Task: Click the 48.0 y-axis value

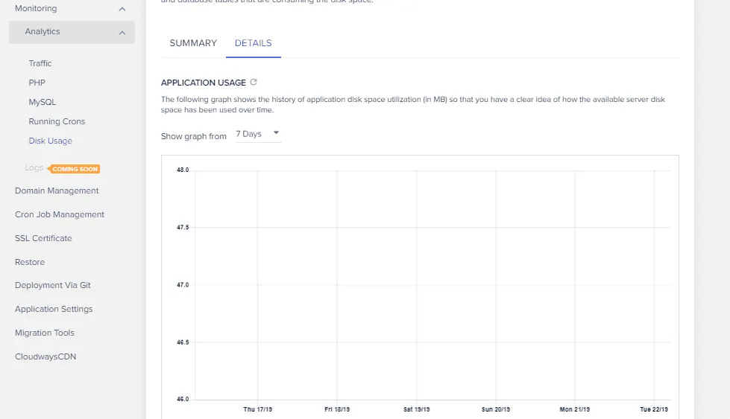Action: [183, 170]
